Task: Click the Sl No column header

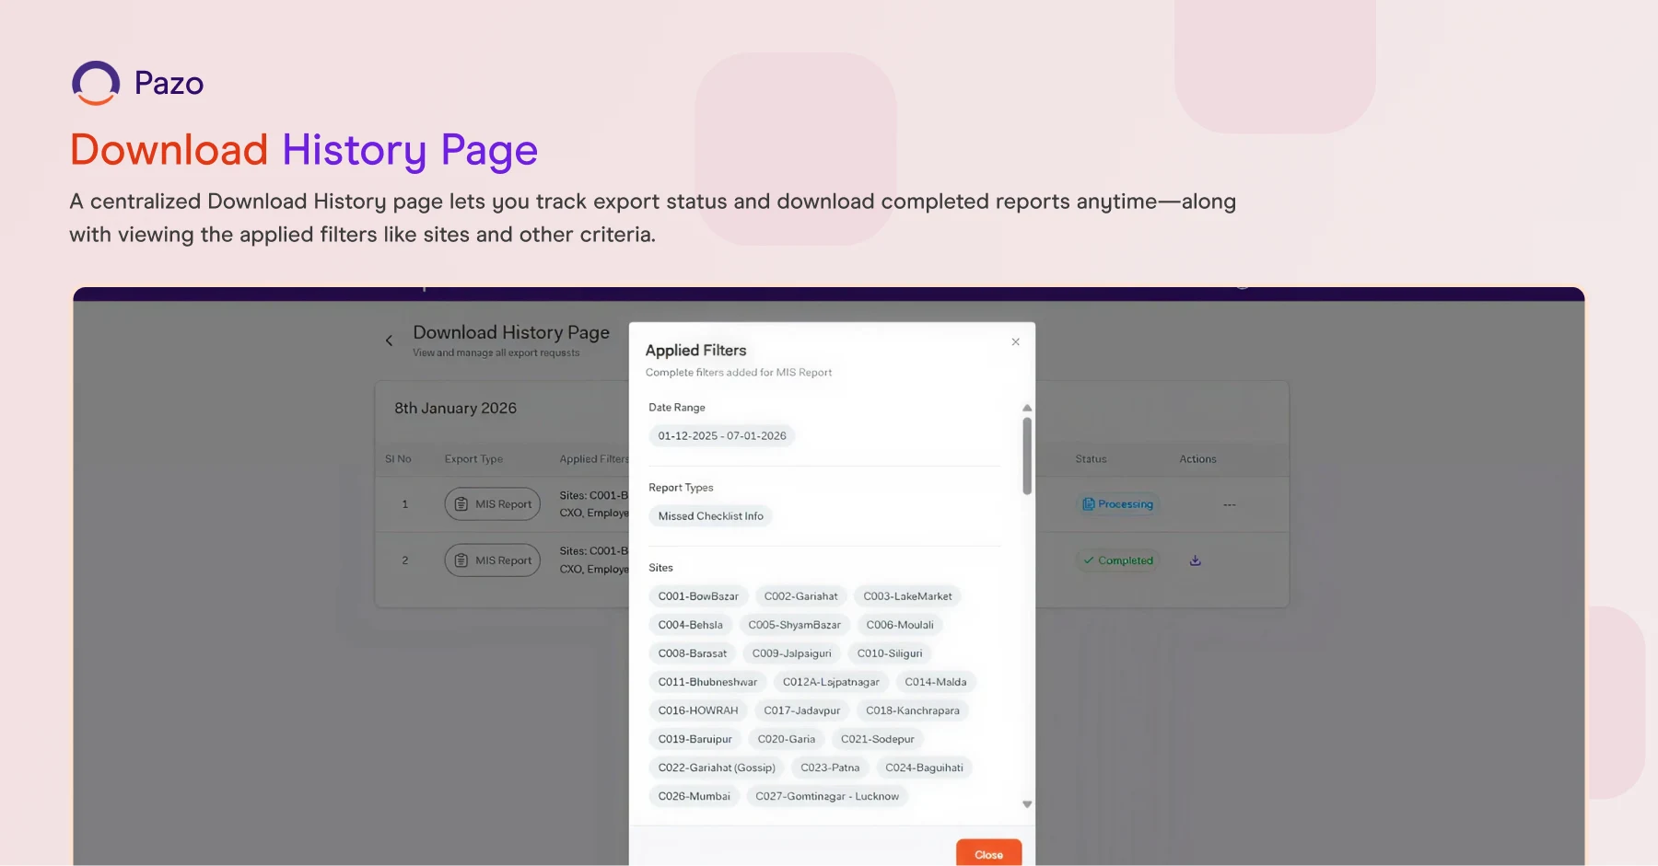Action: 398,459
